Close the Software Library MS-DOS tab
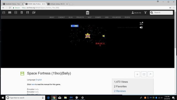This screenshot has width=177, height=100. point(67,4)
